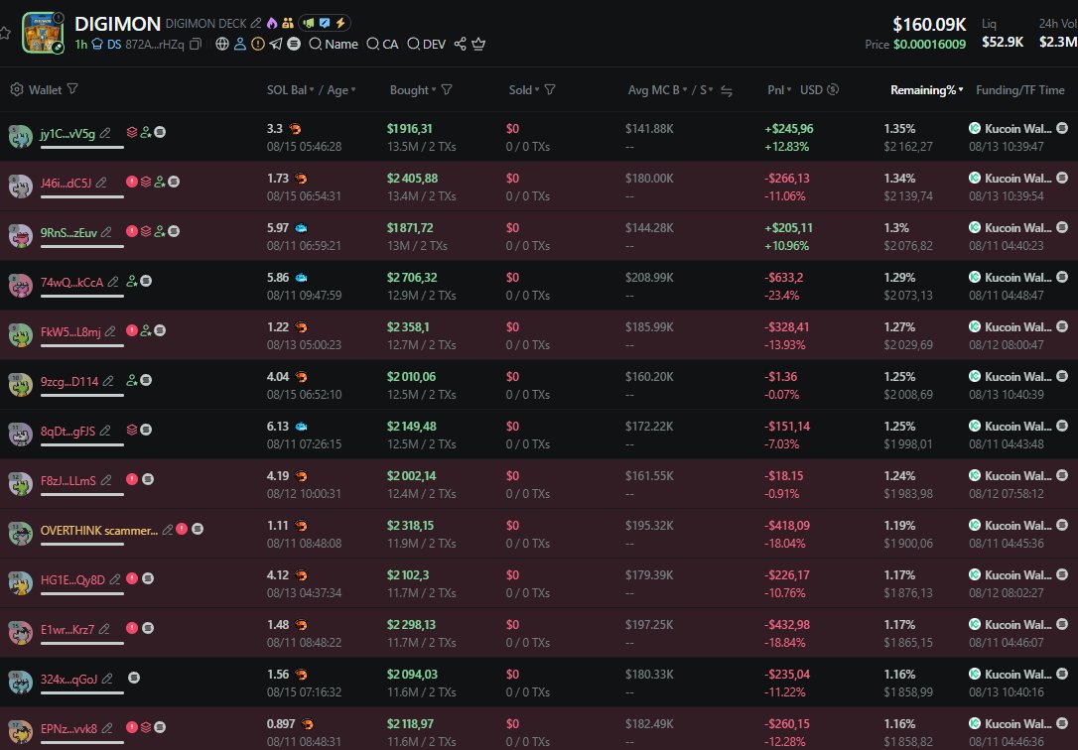Edit label for wallet jy1C...vV5g

[105, 133]
